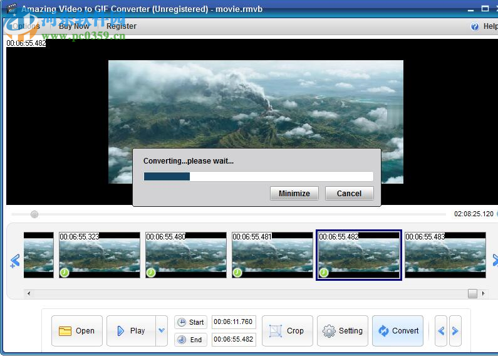Step to previous frame with left arrow

[x=441, y=330]
